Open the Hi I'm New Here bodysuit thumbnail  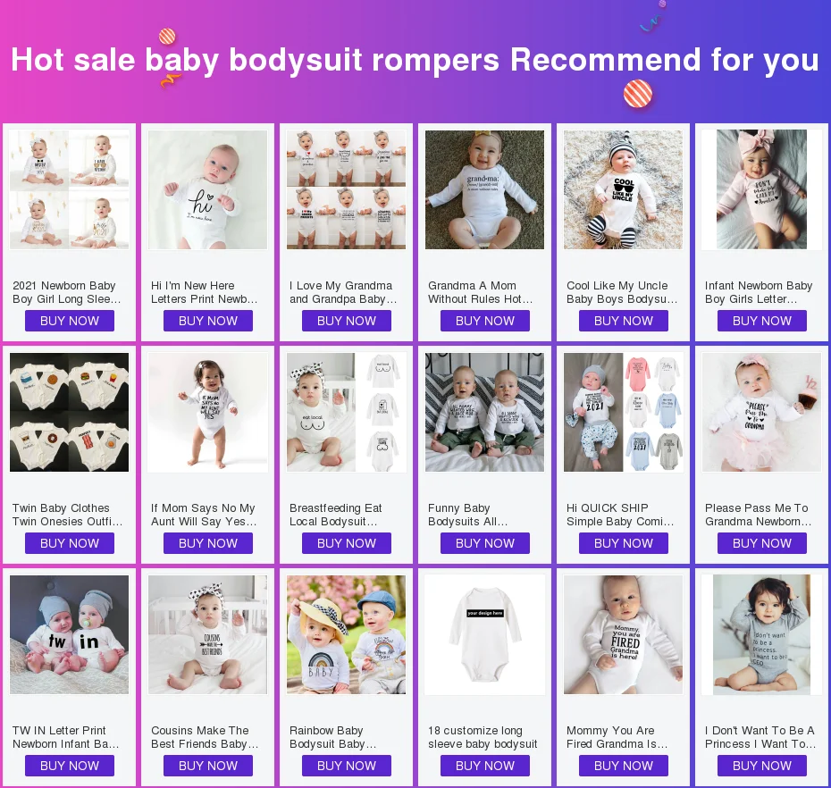(207, 189)
